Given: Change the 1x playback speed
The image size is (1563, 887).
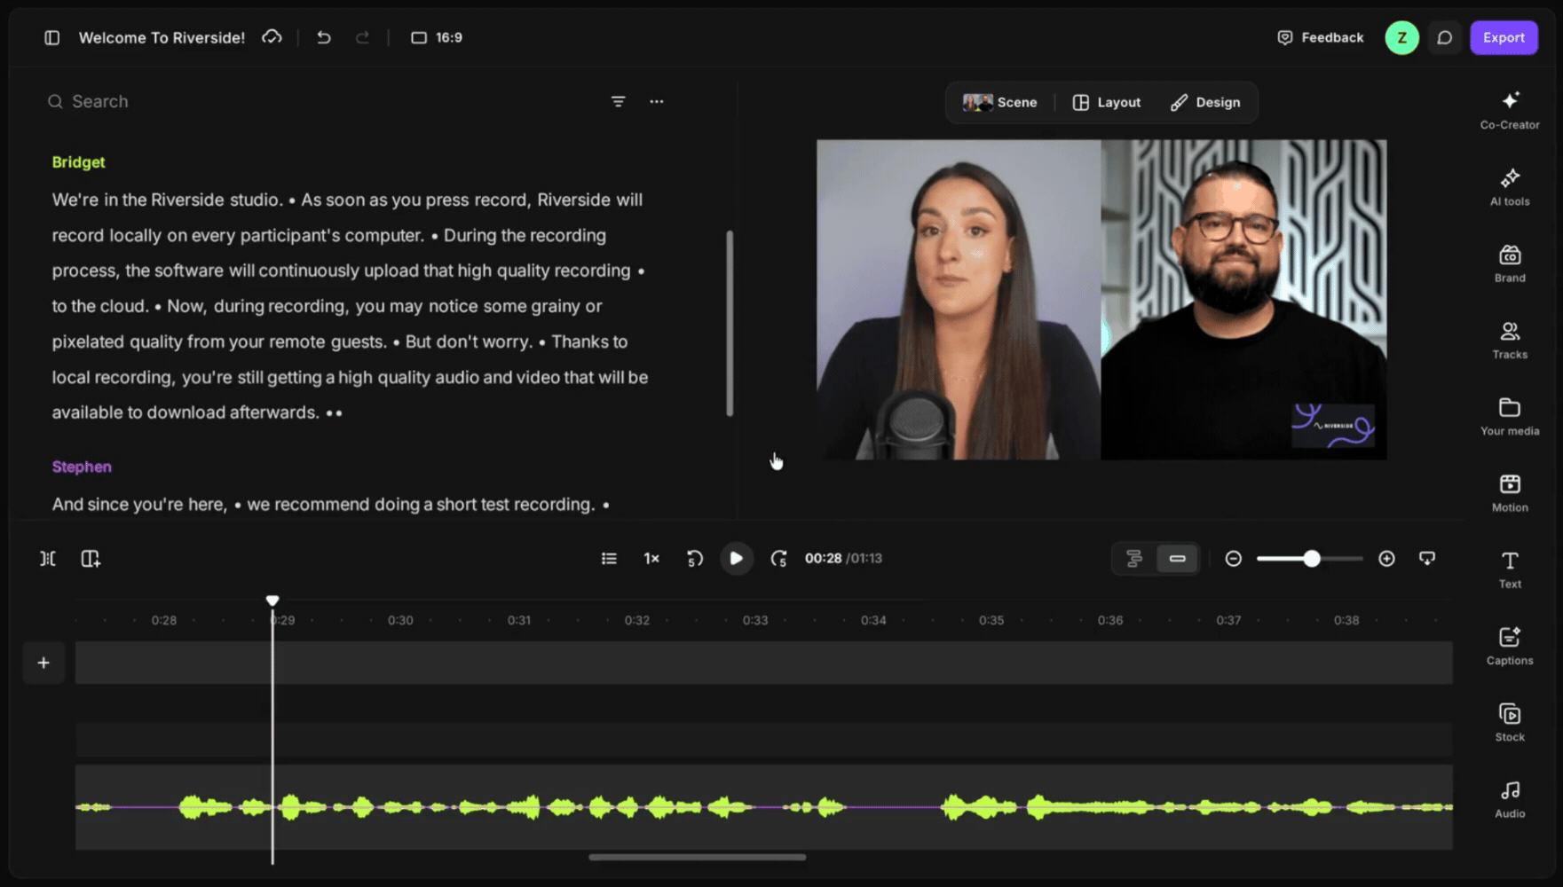Looking at the screenshot, I should (x=651, y=558).
